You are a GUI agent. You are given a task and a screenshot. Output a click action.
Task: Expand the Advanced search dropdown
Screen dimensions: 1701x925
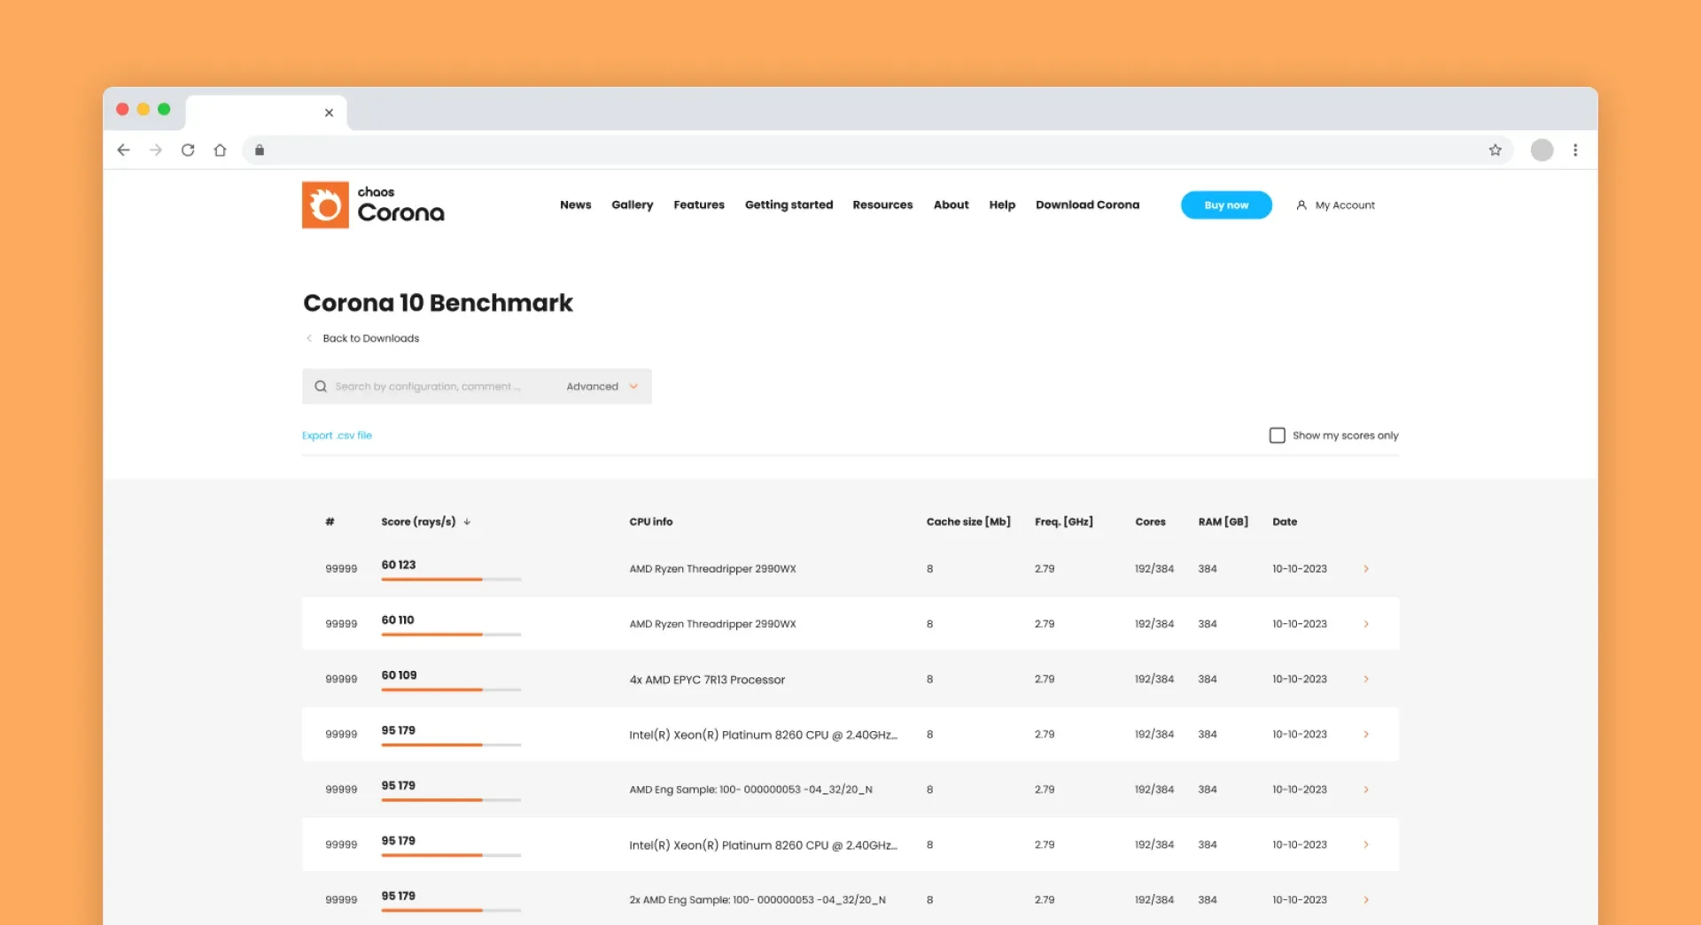[602, 387]
